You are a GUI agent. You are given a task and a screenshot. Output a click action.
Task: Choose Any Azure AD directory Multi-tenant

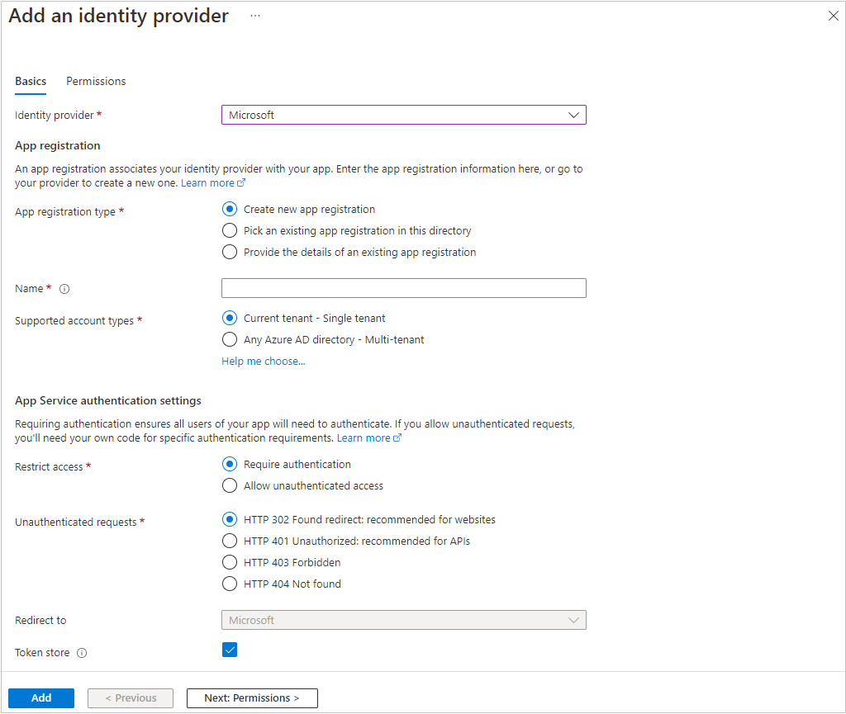pyautogui.click(x=230, y=339)
